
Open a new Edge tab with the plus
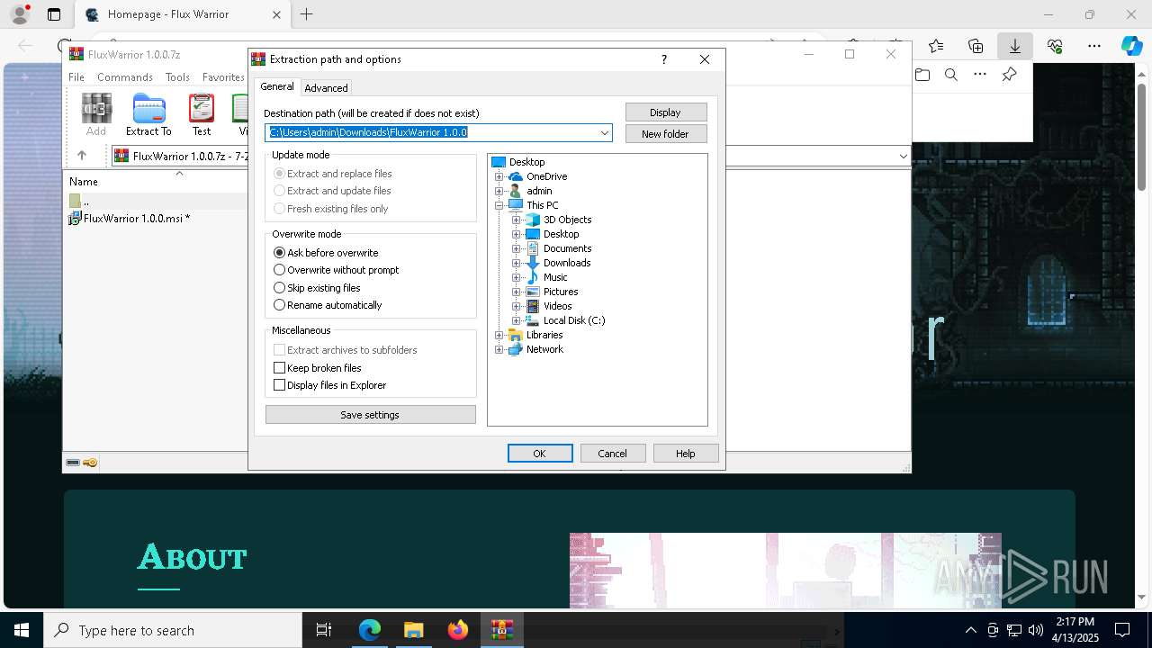(307, 14)
